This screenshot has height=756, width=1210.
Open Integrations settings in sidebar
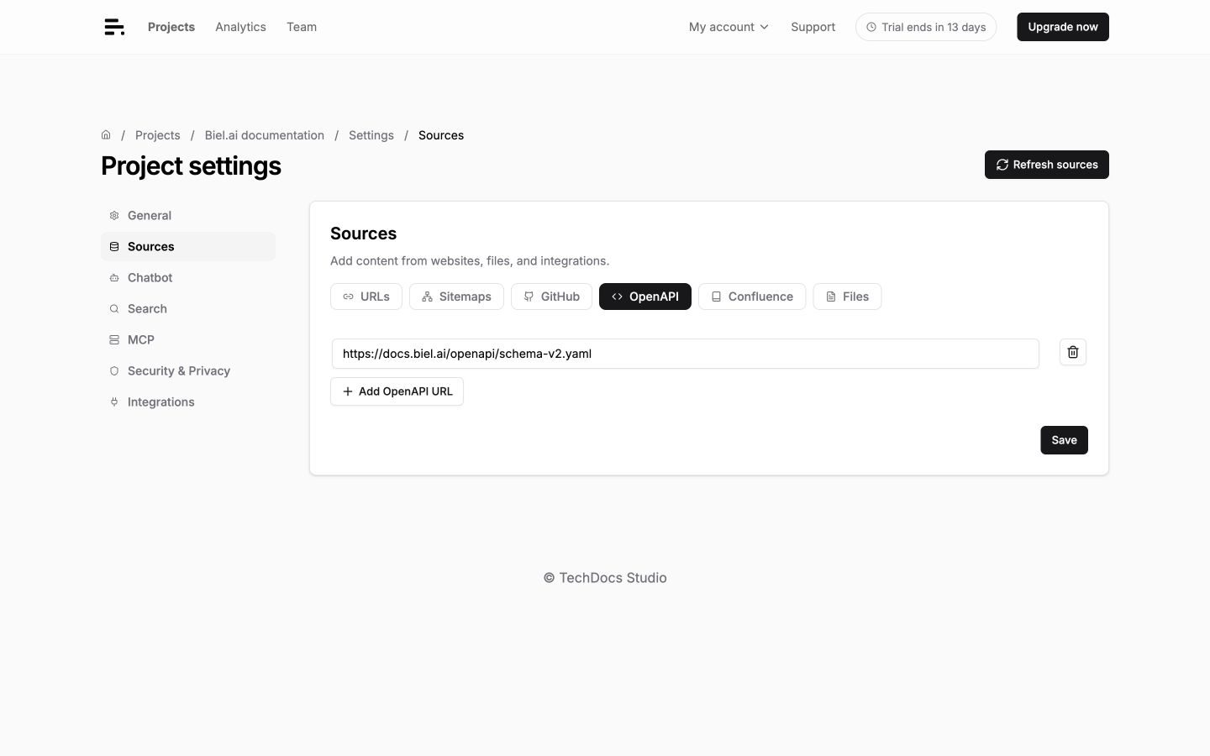point(188,402)
